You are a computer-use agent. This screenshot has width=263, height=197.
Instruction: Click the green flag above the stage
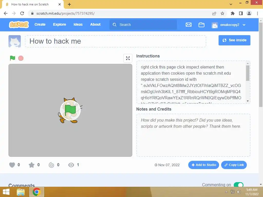pyautogui.click(x=13, y=58)
